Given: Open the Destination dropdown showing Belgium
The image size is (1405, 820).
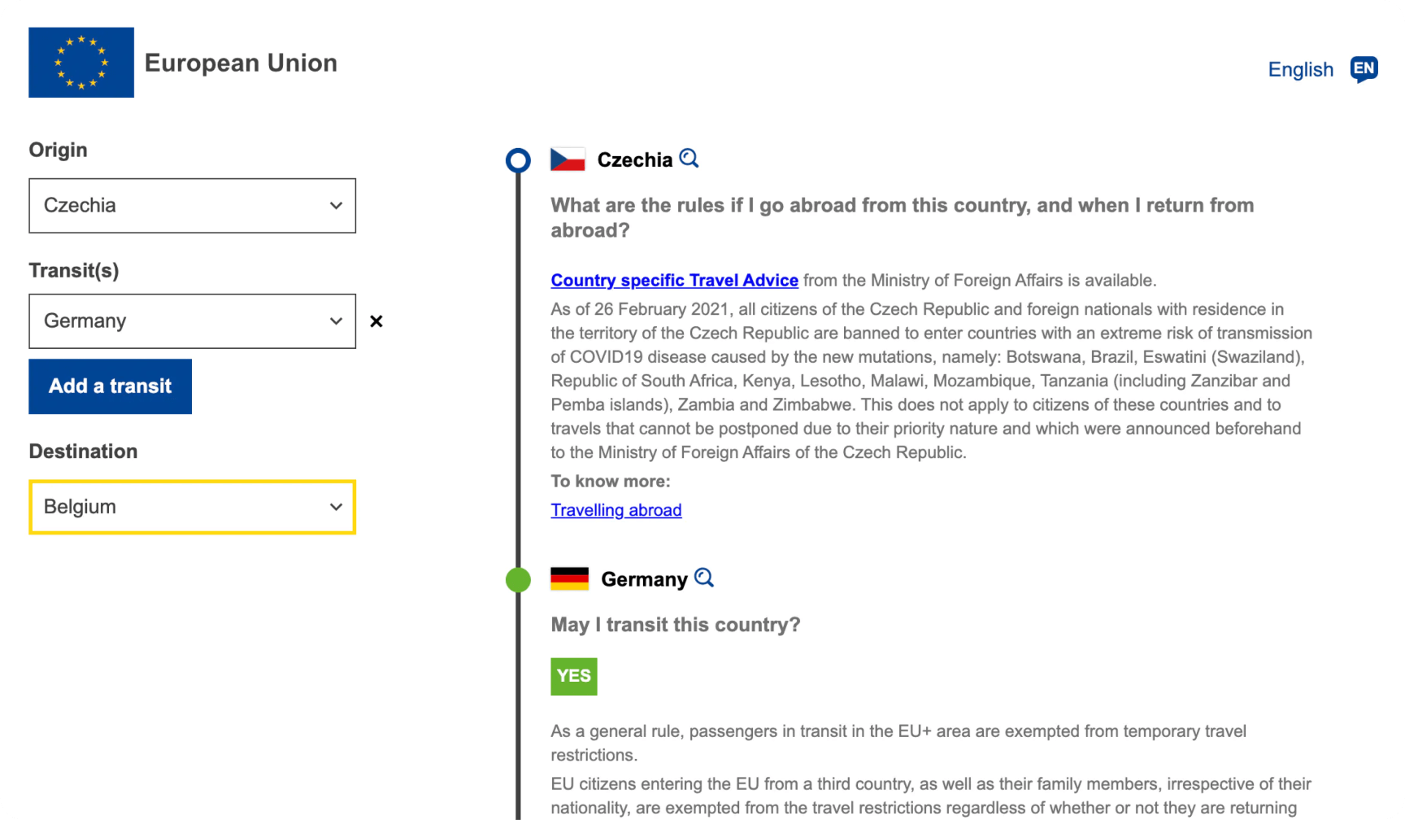Looking at the screenshot, I should [x=192, y=508].
